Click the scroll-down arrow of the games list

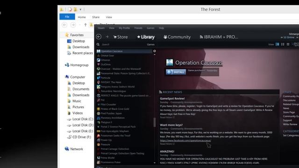coord(155,163)
